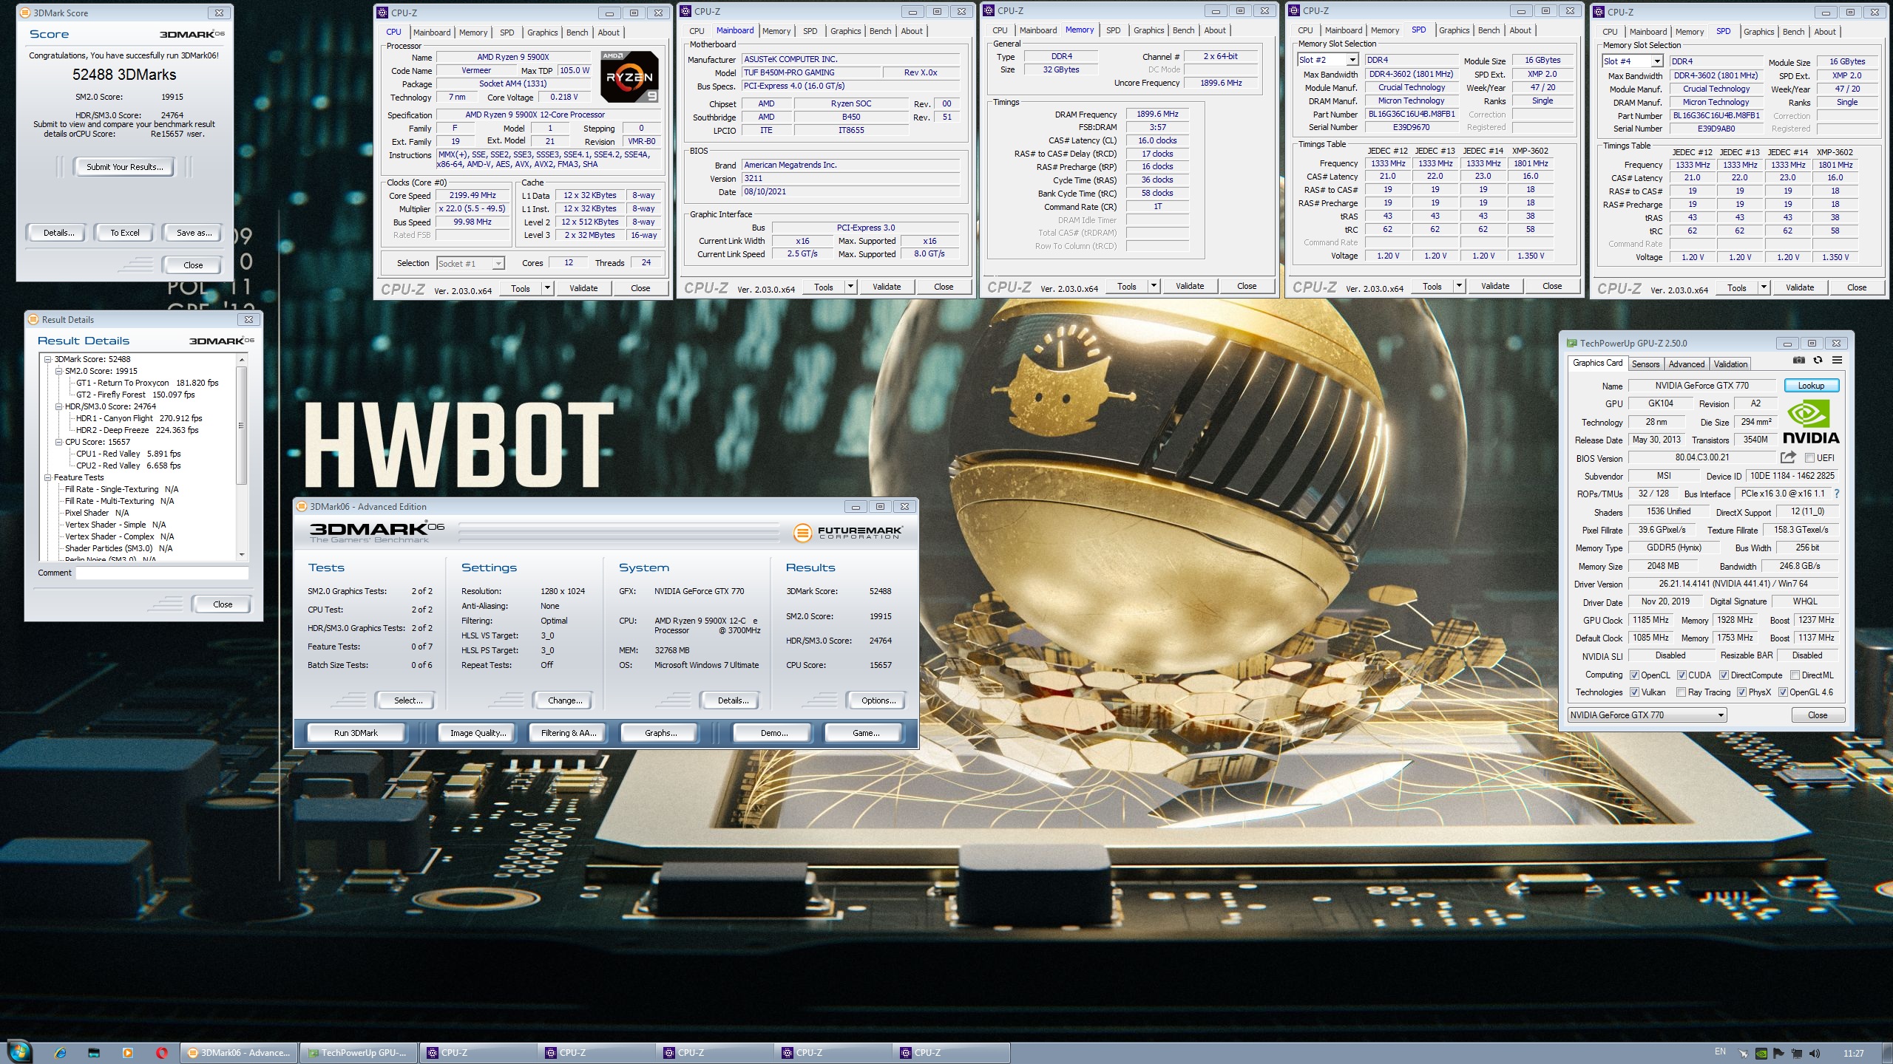Toggle the DirectML checkbox
Screen dimensions: 1893x1064
coord(1795,675)
